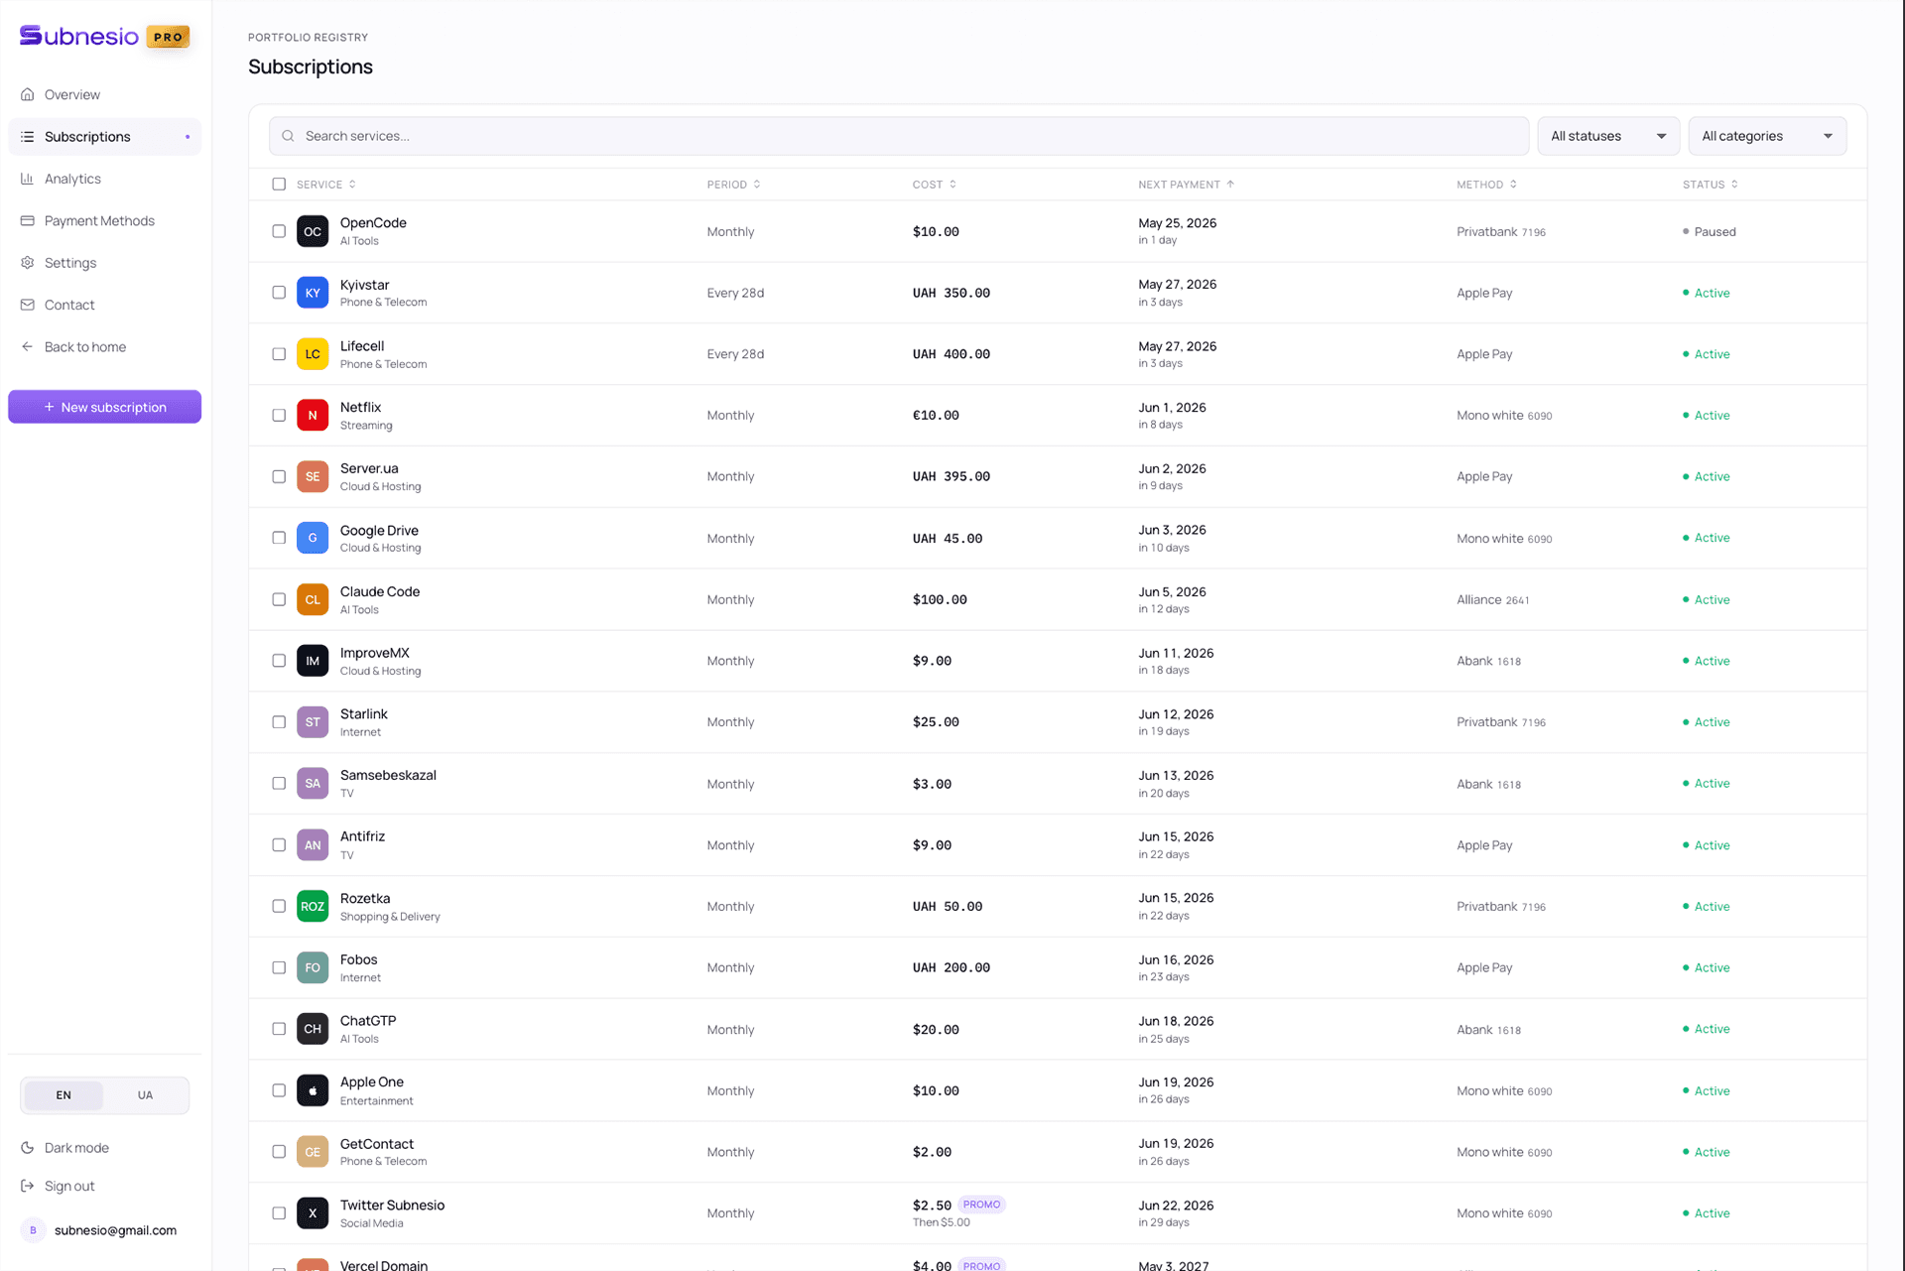Sort by the Next Payment column
The width and height of the screenshot is (1905, 1271).
click(x=1186, y=185)
